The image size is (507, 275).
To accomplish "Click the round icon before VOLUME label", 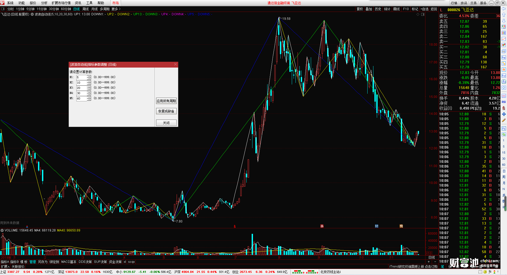I will click(x=2, y=230).
